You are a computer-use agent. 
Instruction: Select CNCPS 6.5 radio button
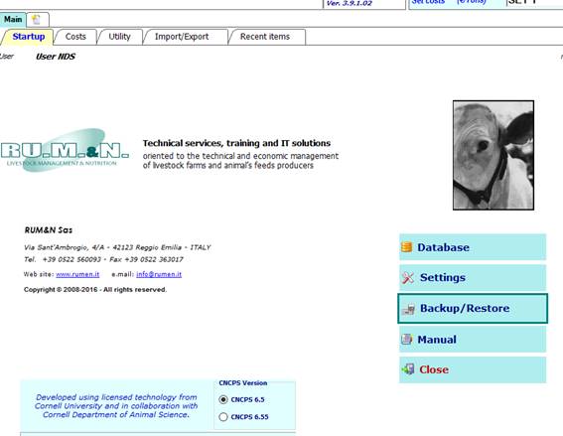[x=223, y=399]
